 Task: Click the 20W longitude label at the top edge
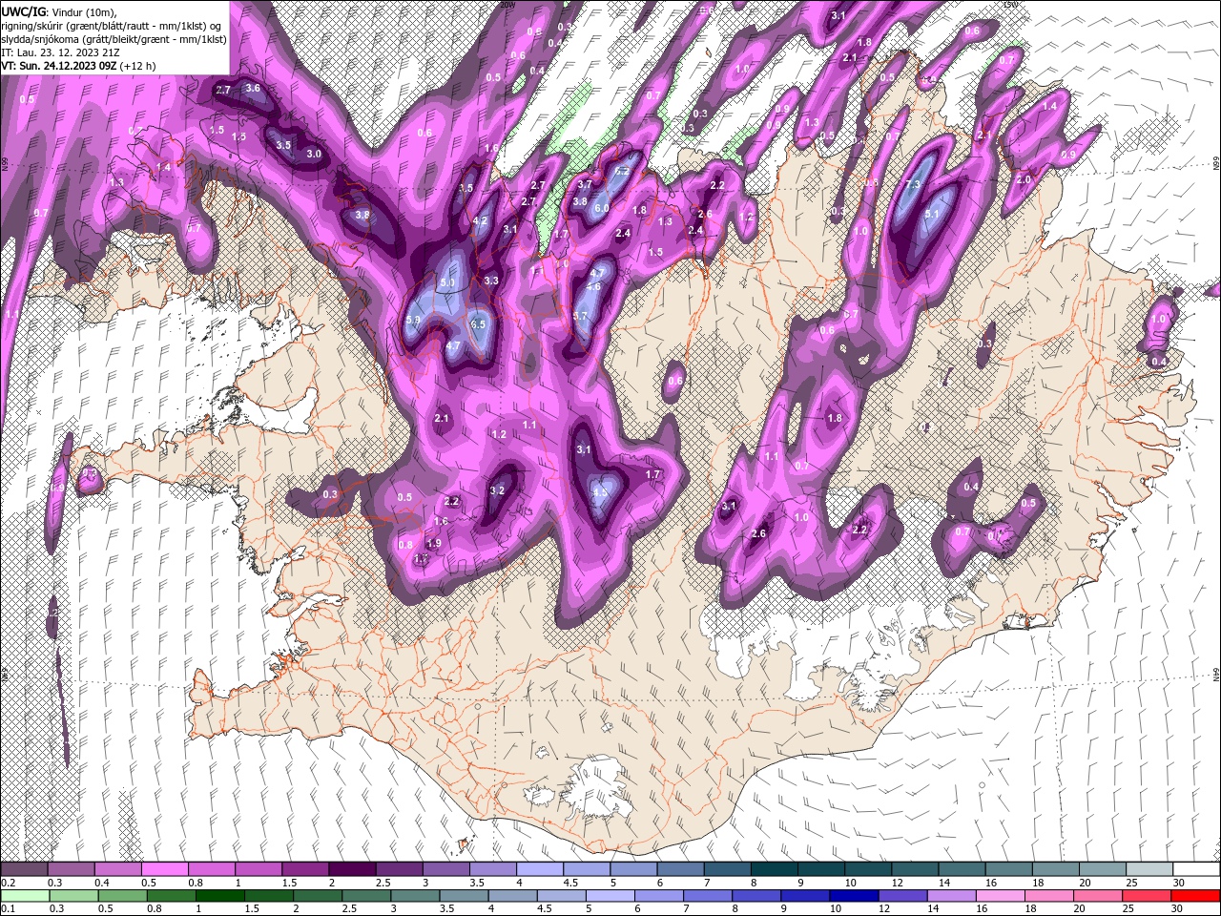[508, 5]
